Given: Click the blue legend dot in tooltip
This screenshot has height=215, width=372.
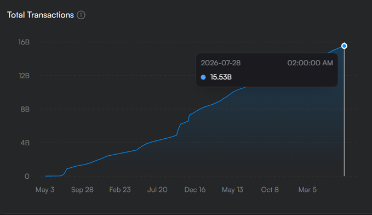Looking at the screenshot, I should pyautogui.click(x=203, y=77).
